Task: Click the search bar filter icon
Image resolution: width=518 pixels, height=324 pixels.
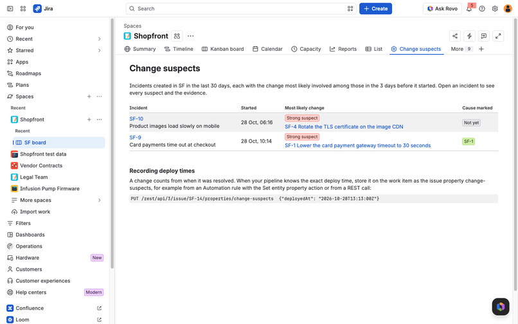Action: (x=350, y=8)
